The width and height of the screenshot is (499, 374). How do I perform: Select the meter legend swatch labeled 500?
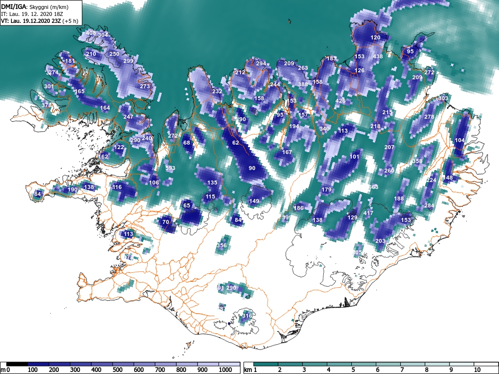[x=123, y=364]
